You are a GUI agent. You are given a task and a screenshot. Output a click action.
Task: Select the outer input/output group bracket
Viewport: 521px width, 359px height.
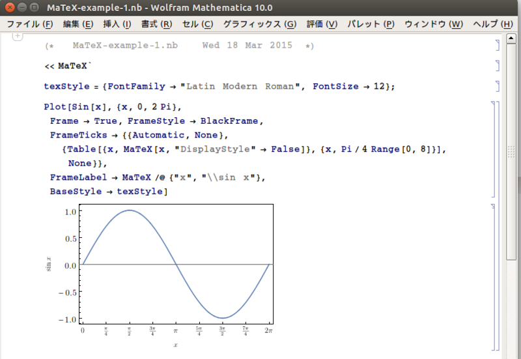(498, 225)
